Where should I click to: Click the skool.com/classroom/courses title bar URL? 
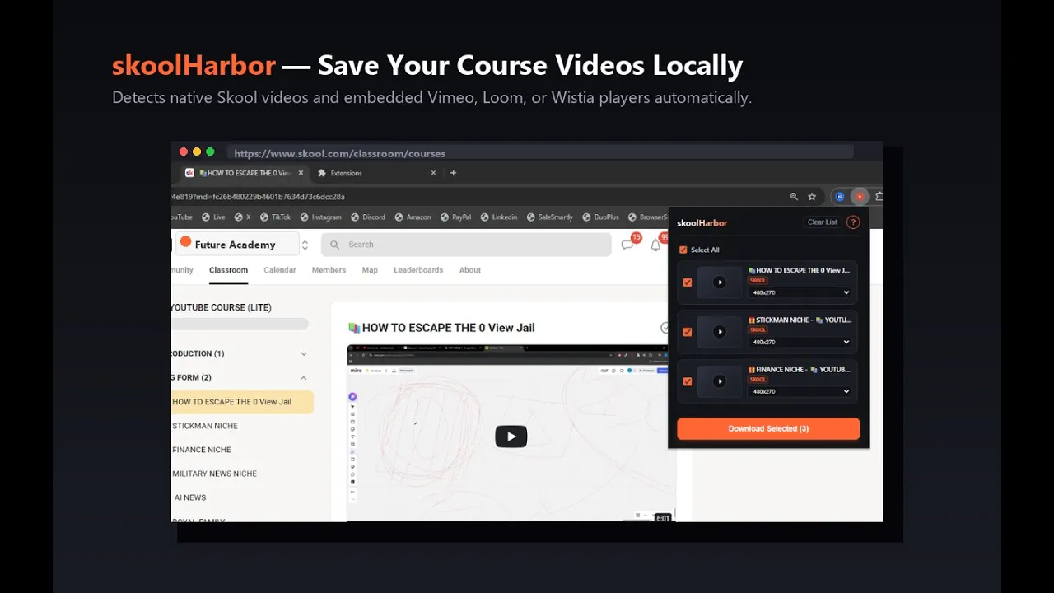[340, 153]
